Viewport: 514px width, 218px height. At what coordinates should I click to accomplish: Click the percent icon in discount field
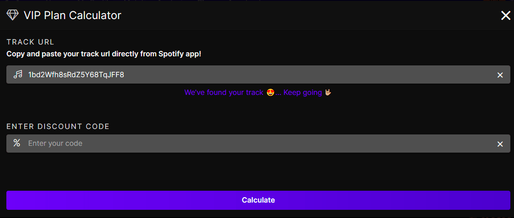click(17, 143)
